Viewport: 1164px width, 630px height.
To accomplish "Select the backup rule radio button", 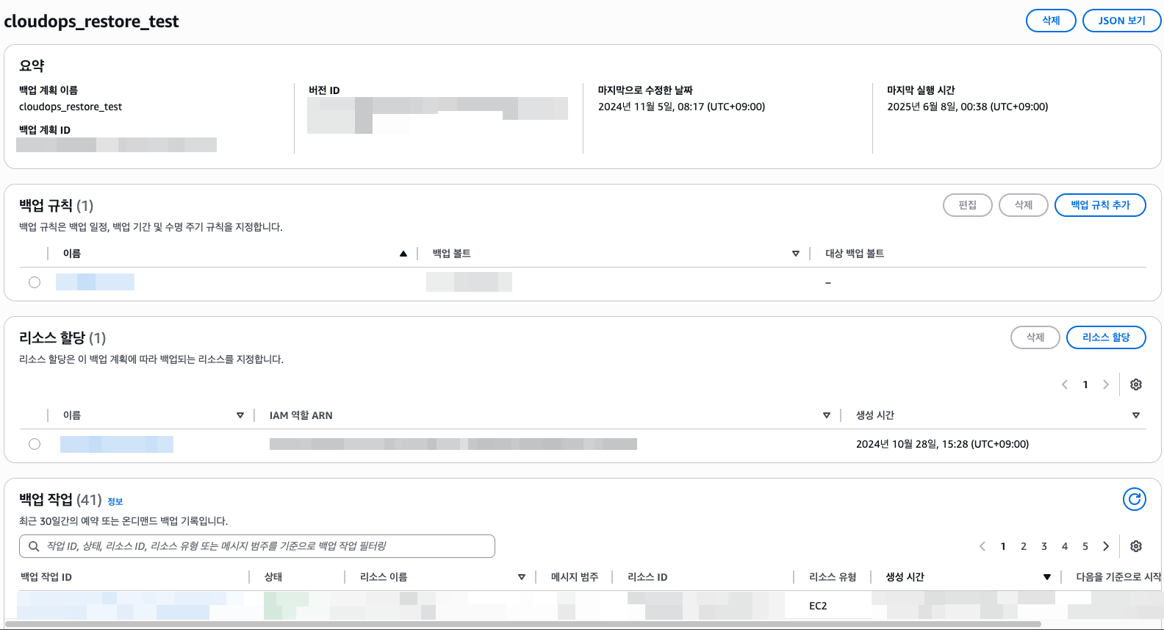I will tap(35, 282).
